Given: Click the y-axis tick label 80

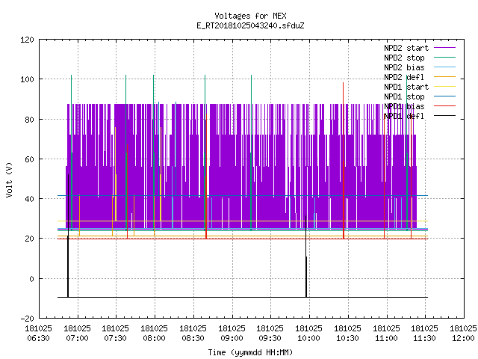Looking at the screenshot, I should point(30,120).
